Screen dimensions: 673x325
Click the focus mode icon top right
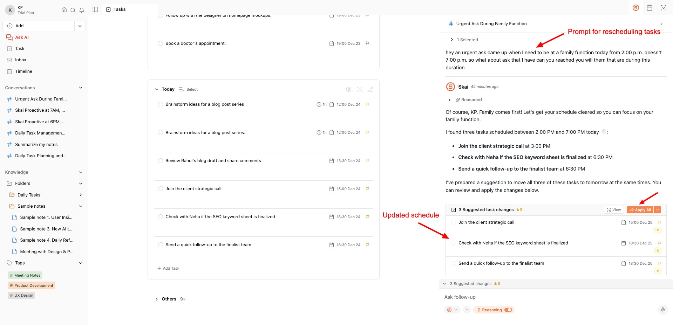(663, 8)
